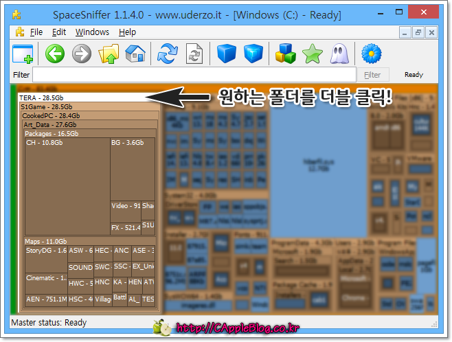Select the Video folder block

(x=126, y=212)
